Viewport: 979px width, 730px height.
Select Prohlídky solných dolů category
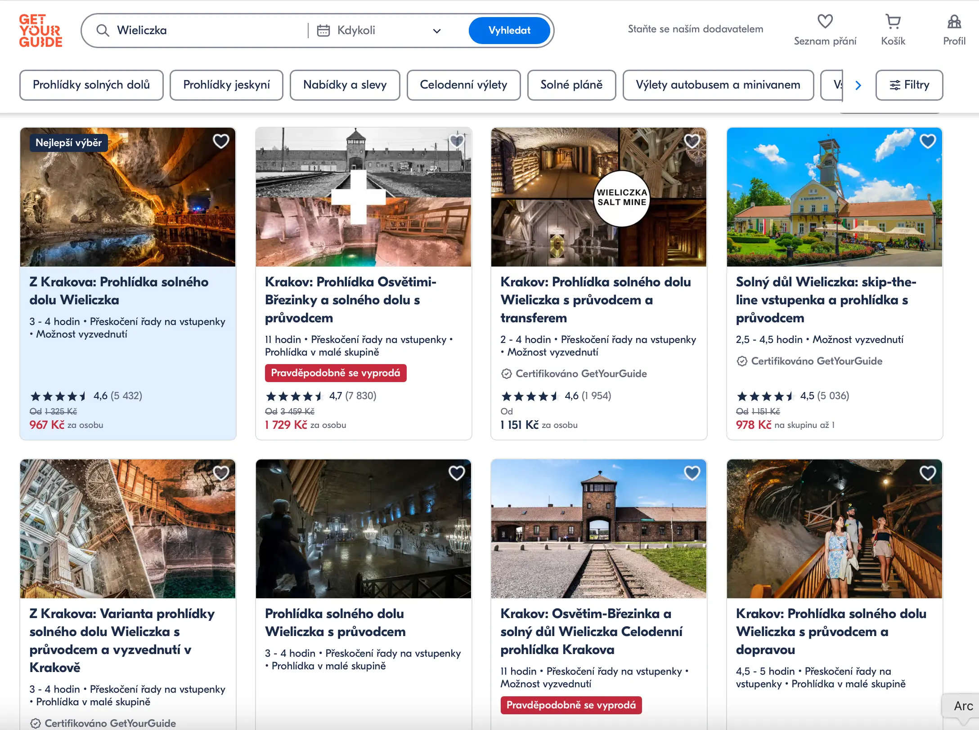[x=91, y=85]
